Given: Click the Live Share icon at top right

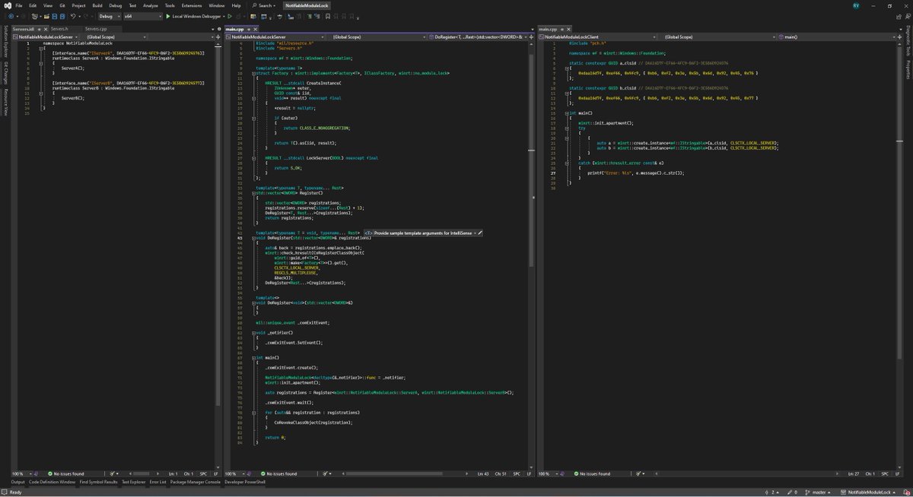Looking at the screenshot, I should (899, 17).
